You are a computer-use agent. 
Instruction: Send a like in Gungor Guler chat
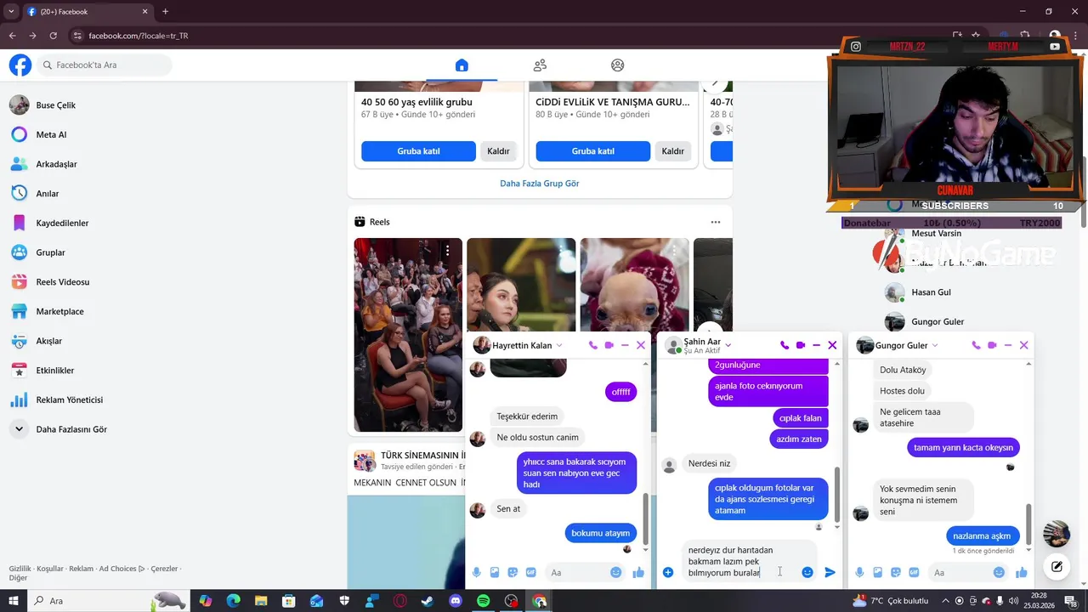[x=1022, y=573]
